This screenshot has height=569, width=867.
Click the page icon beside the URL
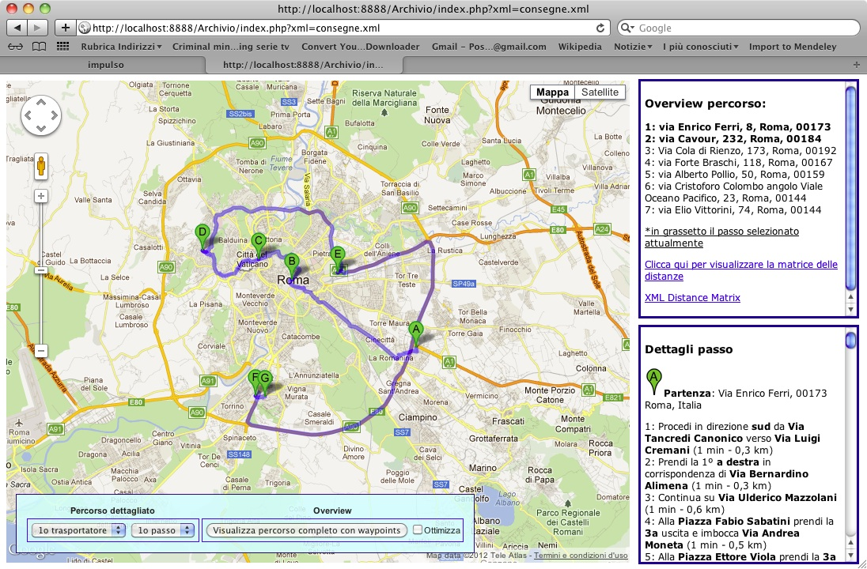(x=84, y=28)
